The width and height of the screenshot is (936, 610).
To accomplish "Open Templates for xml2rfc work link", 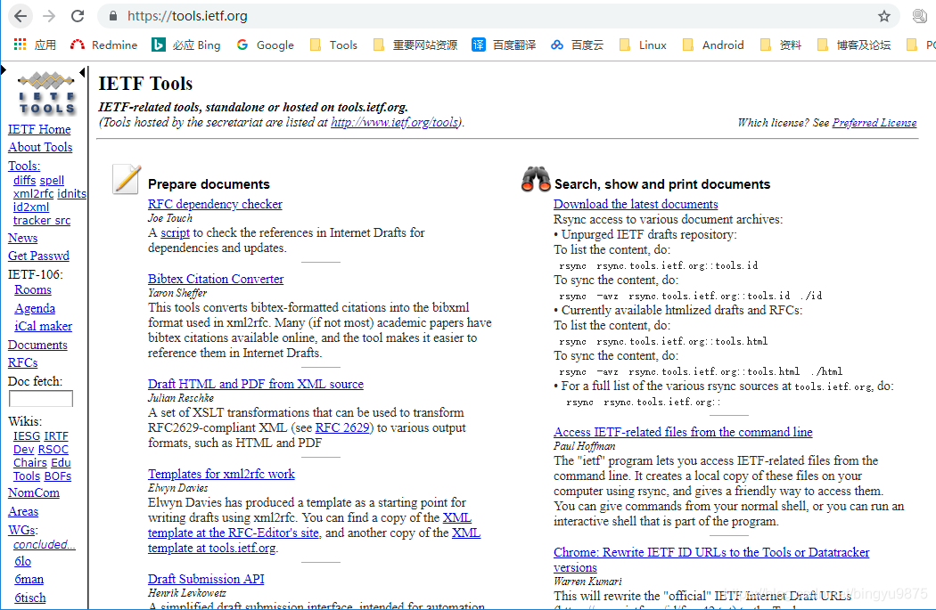I will 221,474.
